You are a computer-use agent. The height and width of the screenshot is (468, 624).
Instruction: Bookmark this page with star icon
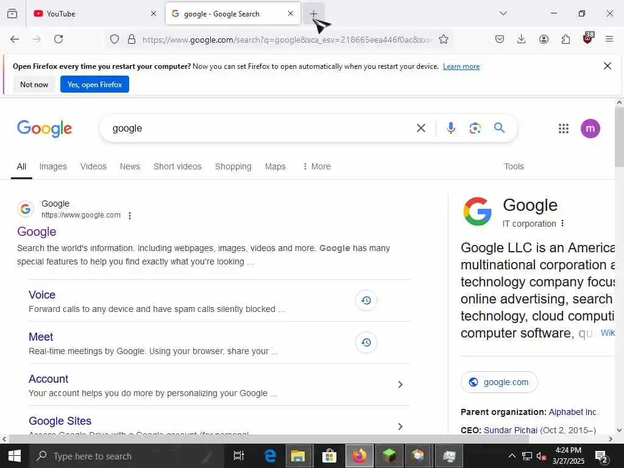[x=444, y=39]
